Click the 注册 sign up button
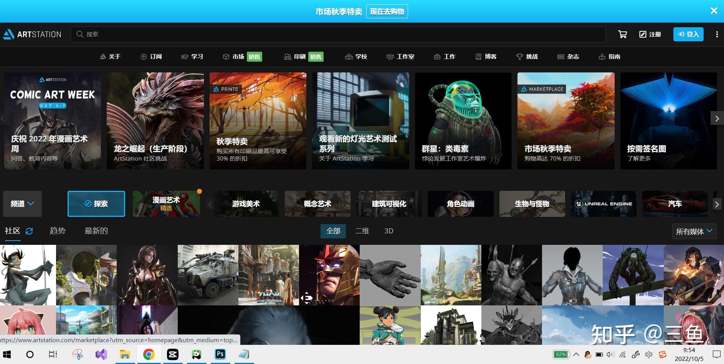This screenshot has width=724, height=364. 650,34
